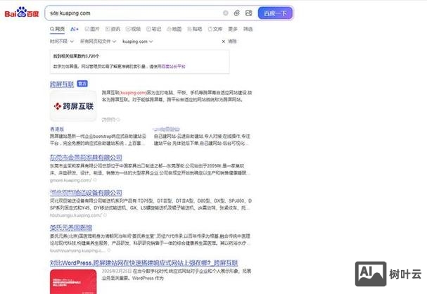Screen dimensions: 427x294
Task: Switch to the 图片 tab
Action: 92,29
